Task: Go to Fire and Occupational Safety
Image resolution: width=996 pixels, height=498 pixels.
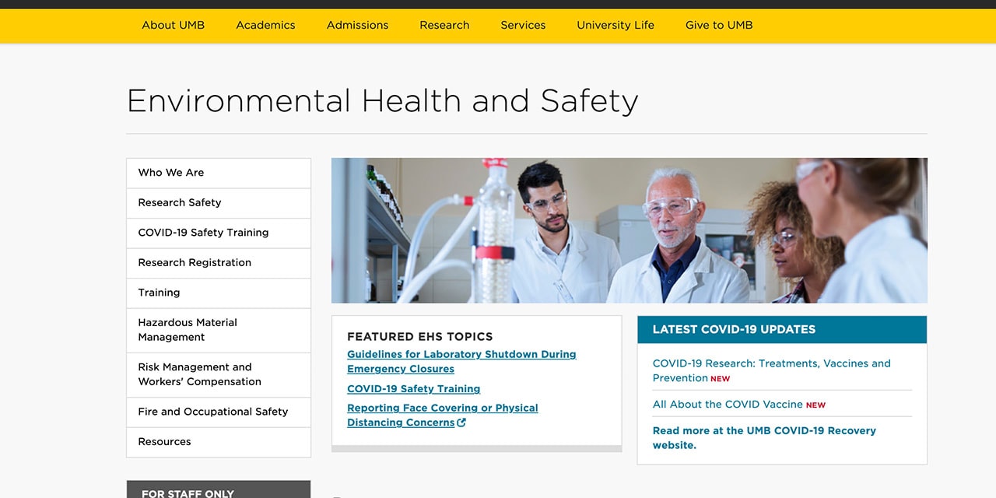Action: (219, 412)
